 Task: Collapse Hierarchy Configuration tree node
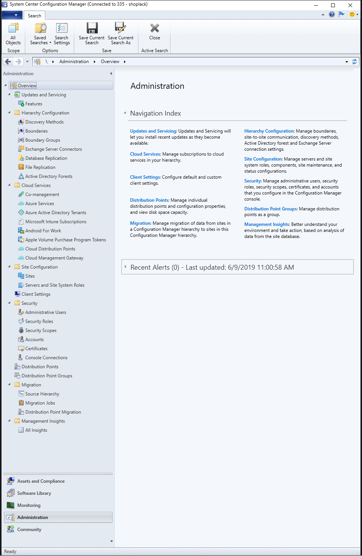click(9, 113)
